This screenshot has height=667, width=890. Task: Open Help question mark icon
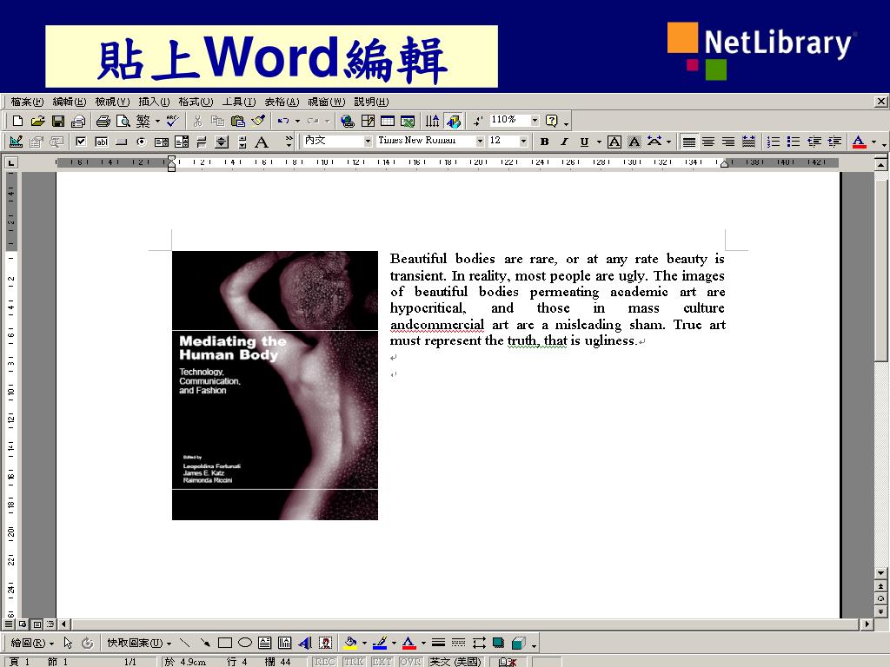click(x=551, y=121)
